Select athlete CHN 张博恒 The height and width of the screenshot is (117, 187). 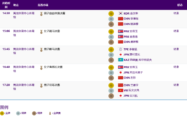click(x=131, y=19)
